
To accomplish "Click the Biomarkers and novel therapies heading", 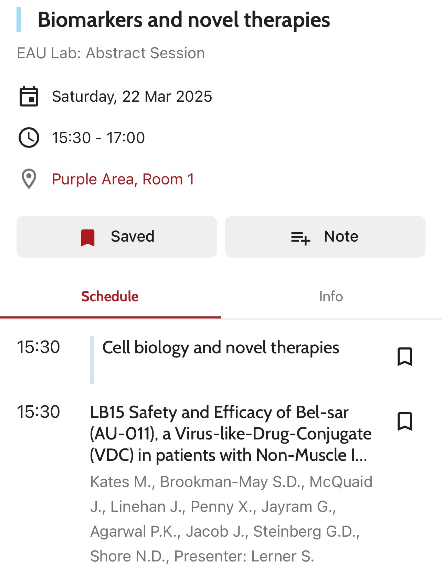I will pyautogui.click(x=184, y=20).
